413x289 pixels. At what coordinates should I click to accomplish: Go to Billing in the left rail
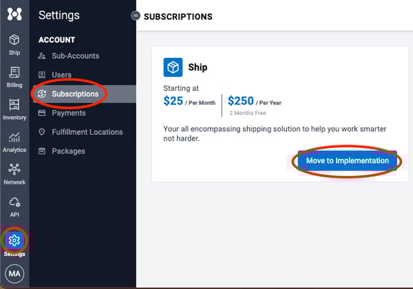click(14, 76)
